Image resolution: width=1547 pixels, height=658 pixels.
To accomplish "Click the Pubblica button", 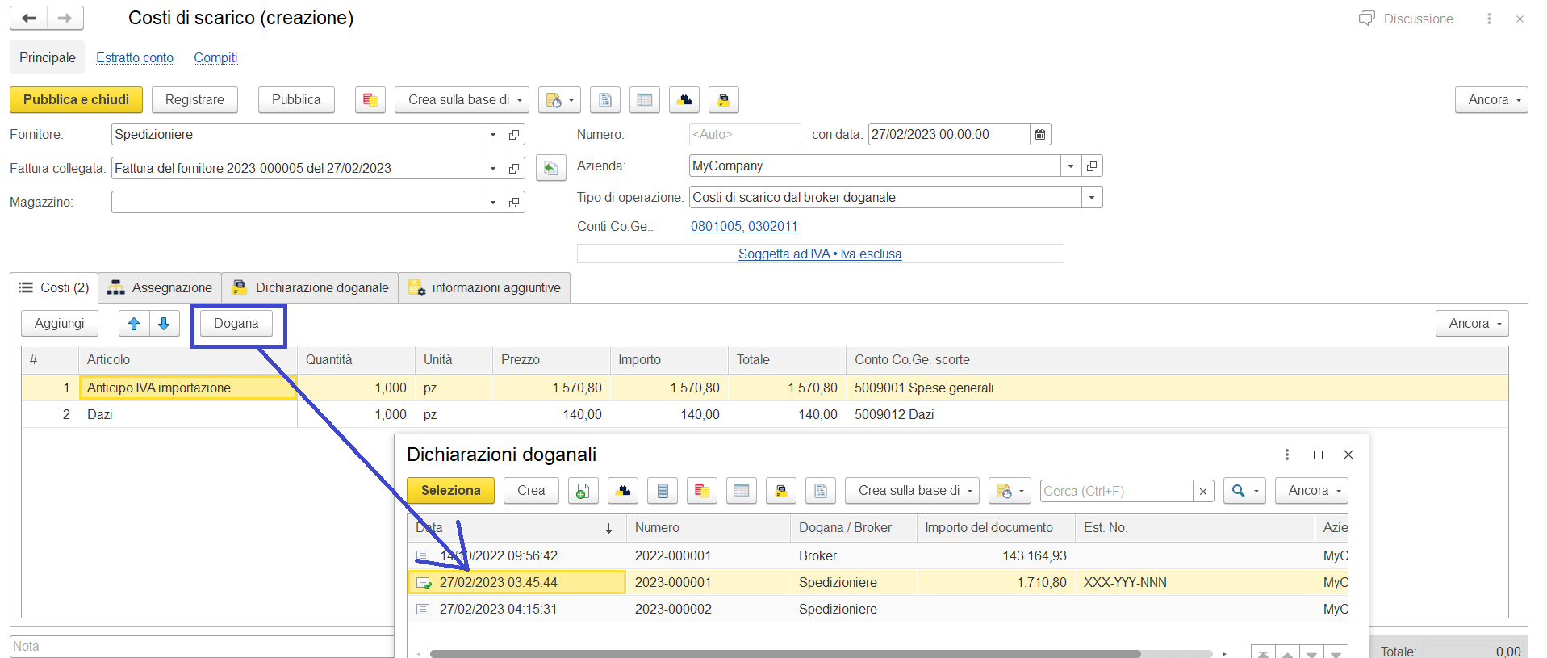I will (x=296, y=100).
